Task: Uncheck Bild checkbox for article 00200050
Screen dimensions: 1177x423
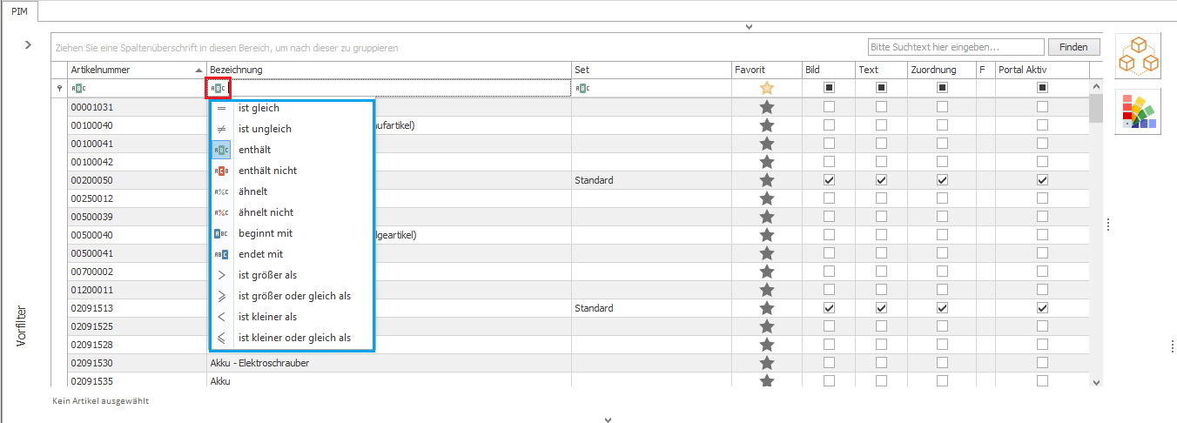Action: pos(829,180)
